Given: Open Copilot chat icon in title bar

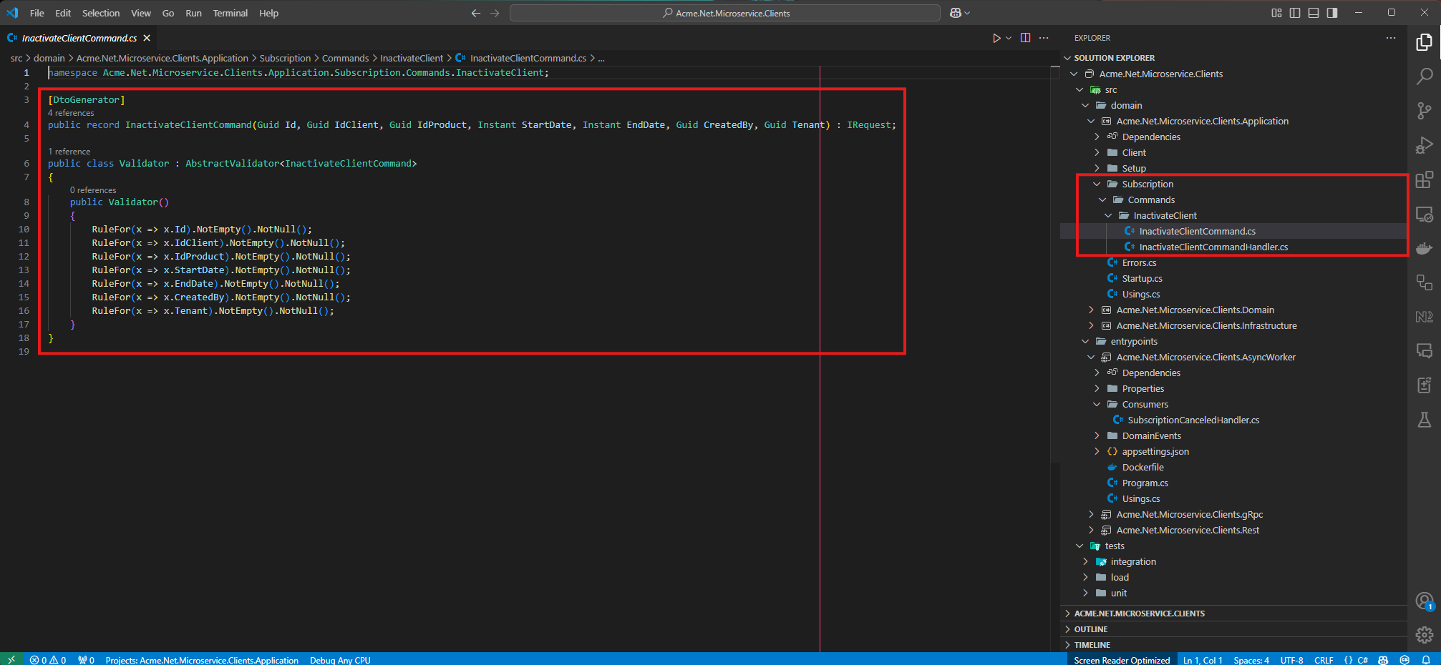Looking at the screenshot, I should (956, 13).
